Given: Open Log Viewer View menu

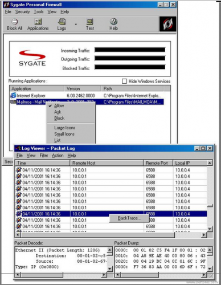Looking at the screenshot, I should (x=31, y=156).
